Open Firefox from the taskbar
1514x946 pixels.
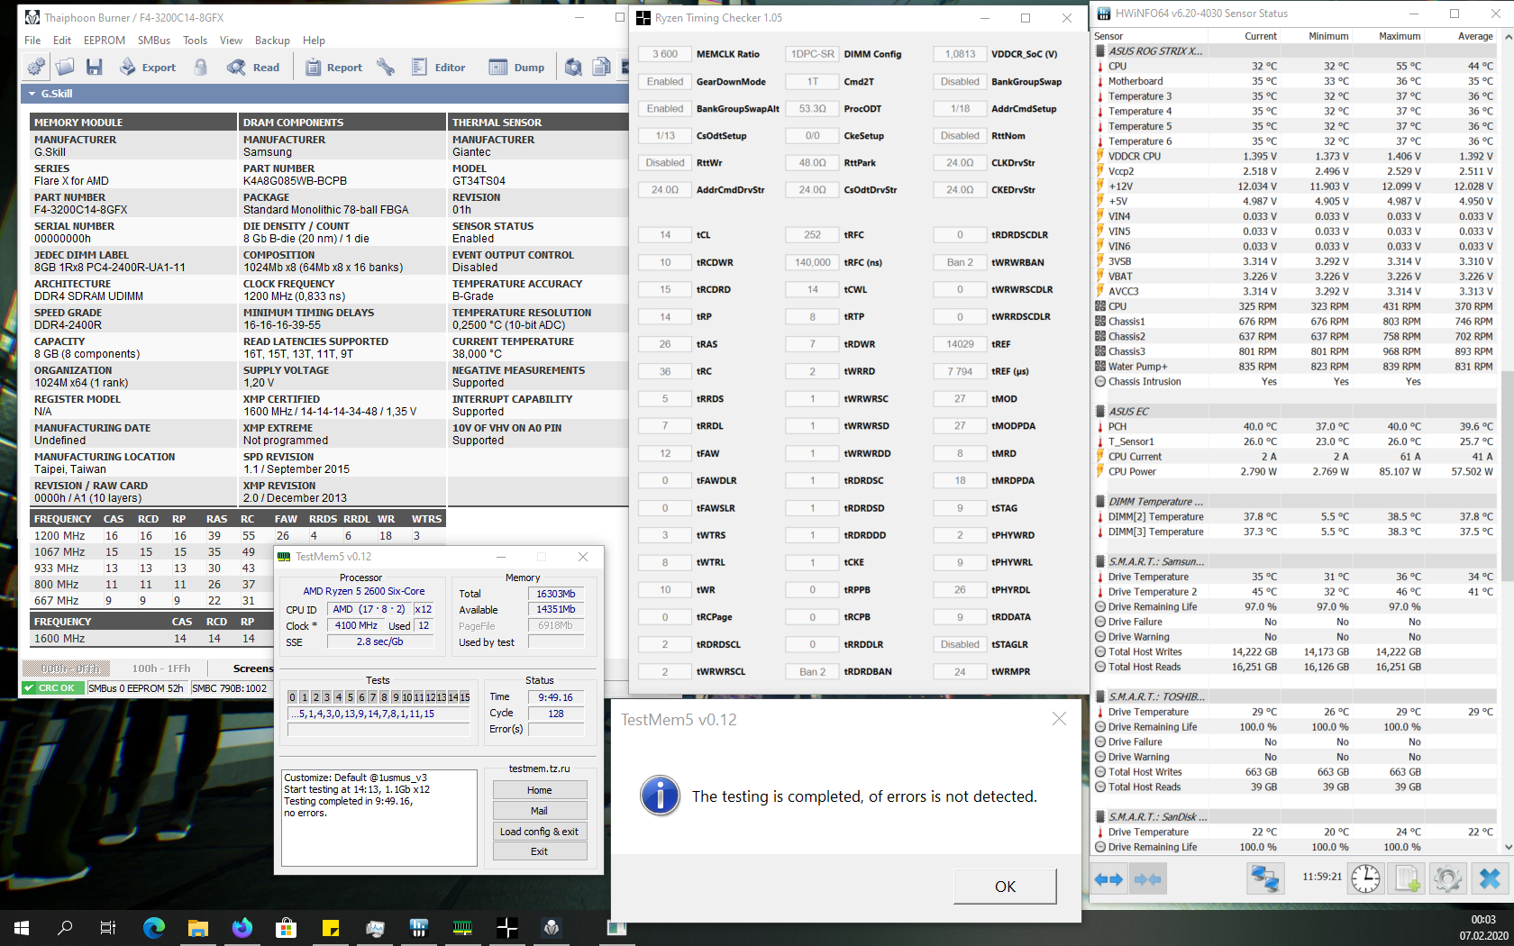[x=242, y=928]
